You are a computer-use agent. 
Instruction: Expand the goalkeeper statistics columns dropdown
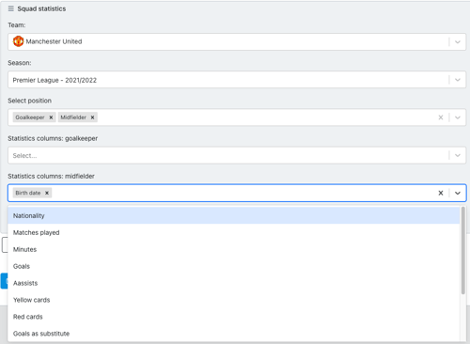point(458,155)
